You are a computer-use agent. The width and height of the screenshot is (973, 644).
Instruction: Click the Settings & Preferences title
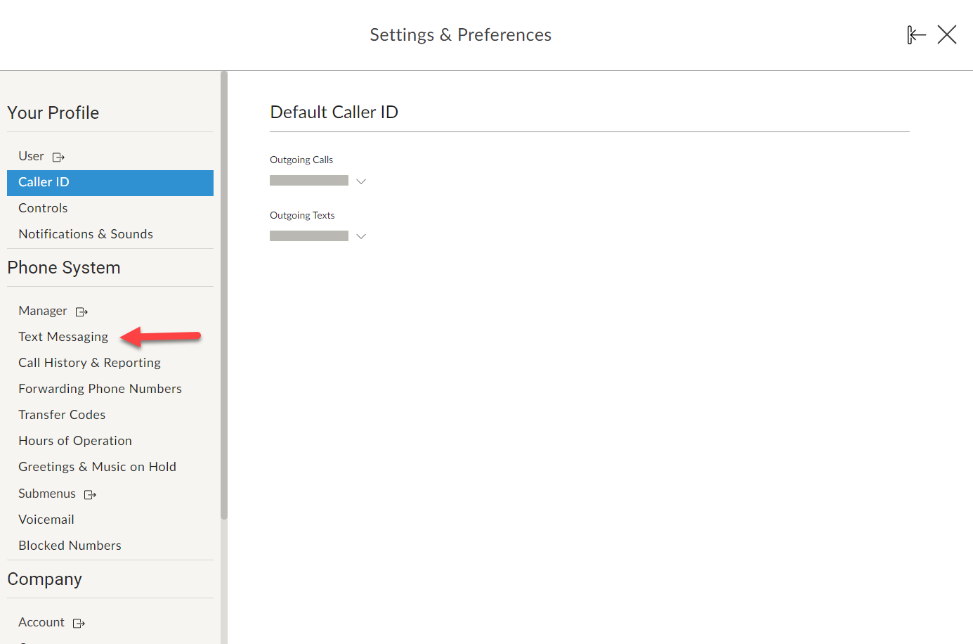[x=461, y=34]
